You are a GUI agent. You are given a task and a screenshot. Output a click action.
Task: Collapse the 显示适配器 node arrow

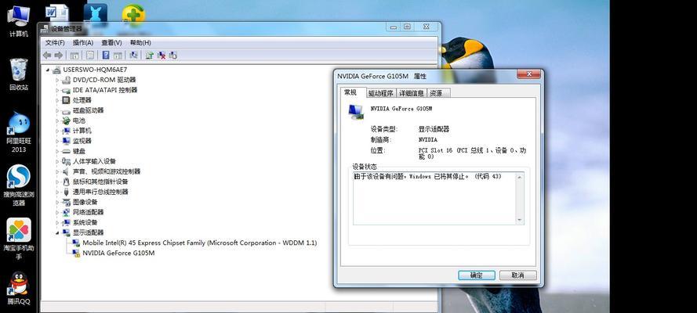click(57, 232)
